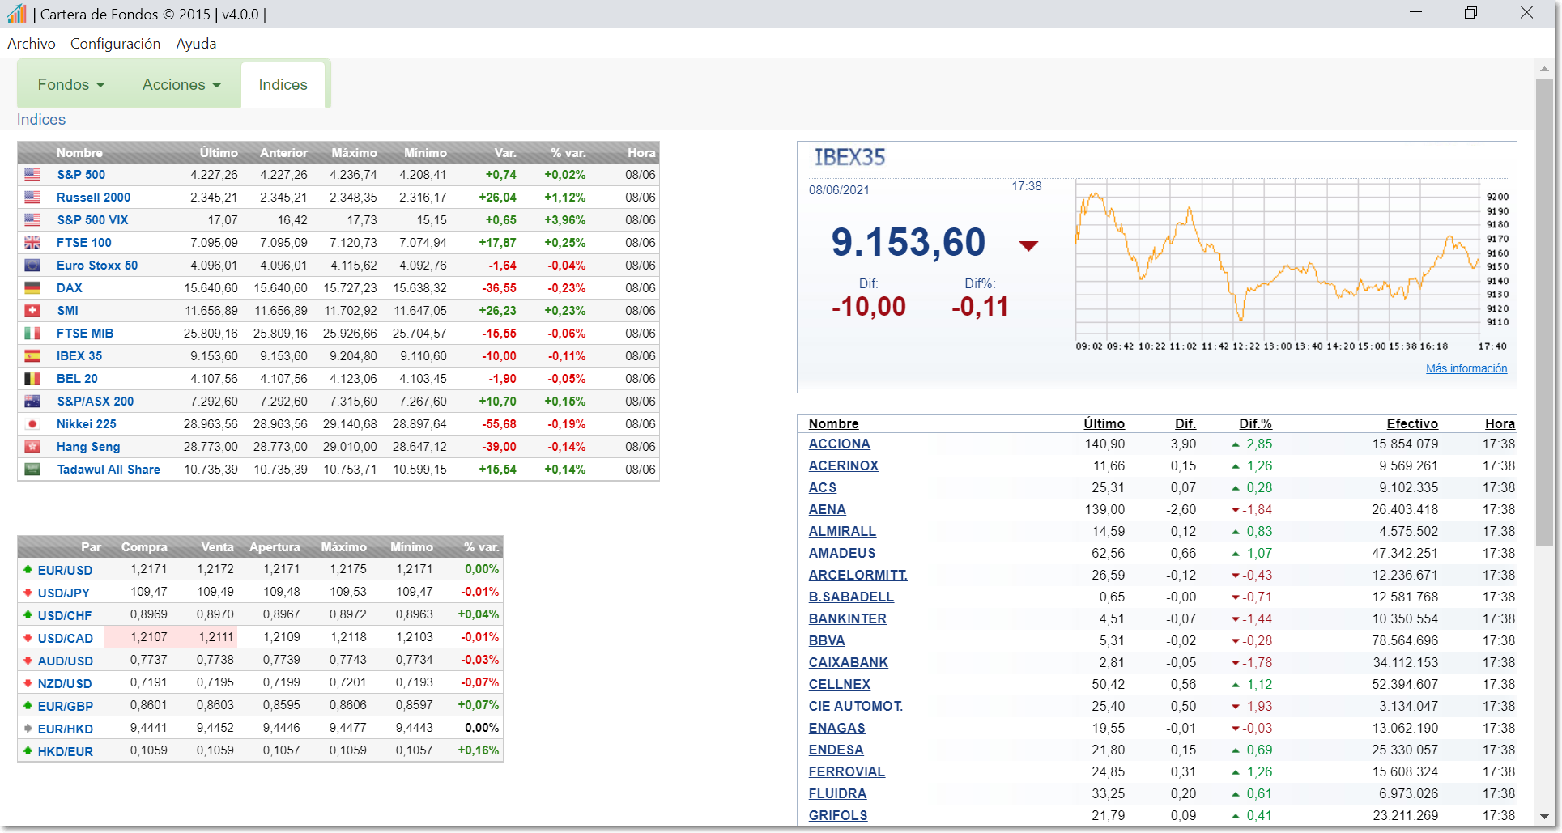Click the Australian flag next to S&P/ASX 200
The width and height of the screenshot is (1562, 833).
point(32,402)
